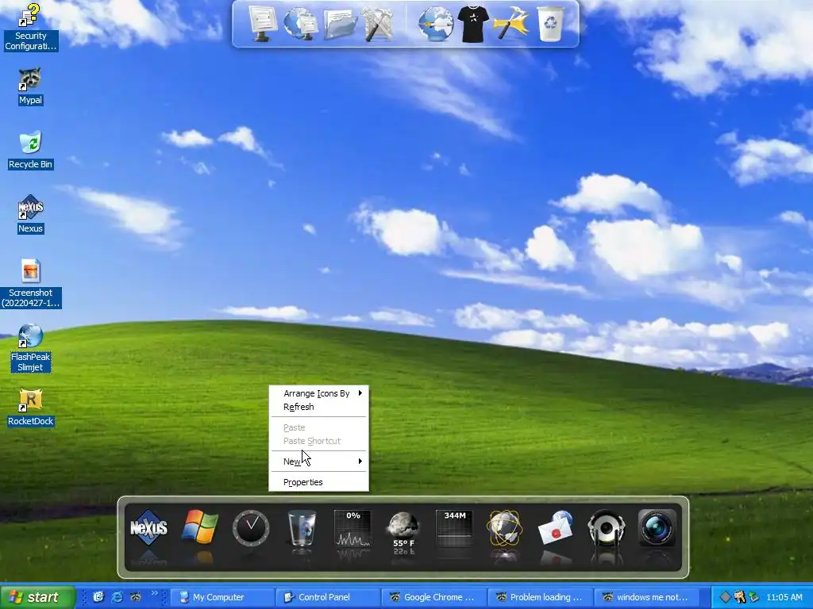Click the Start button
Image resolution: width=813 pixels, height=609 pixels.
pyautogui.click(x=37, y=597)
